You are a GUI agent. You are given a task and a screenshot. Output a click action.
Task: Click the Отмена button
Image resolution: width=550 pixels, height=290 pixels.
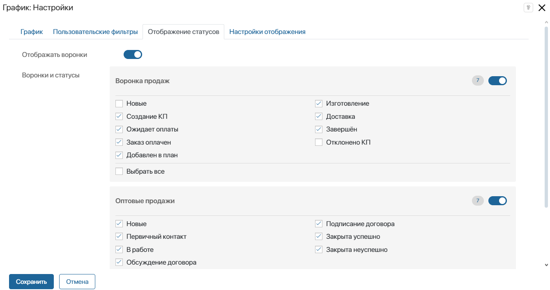(x=77, y=282)
